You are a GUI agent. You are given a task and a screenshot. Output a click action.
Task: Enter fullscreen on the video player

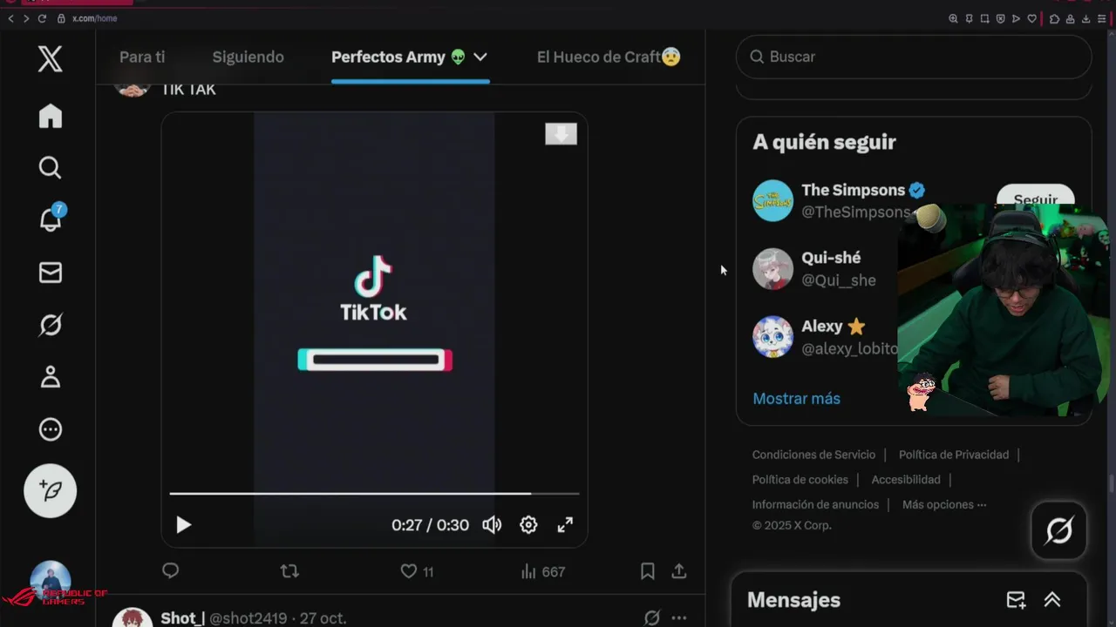[x=565, y=525]
